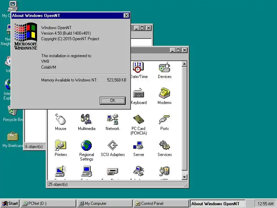
Task: Select the My Briefcase desktop icon
Action: pyautogui.click(x=13, y=136)
